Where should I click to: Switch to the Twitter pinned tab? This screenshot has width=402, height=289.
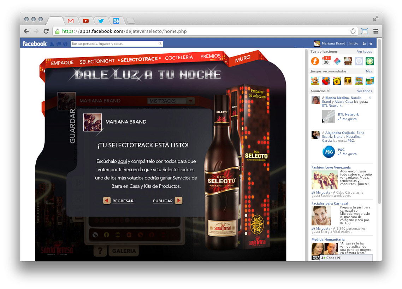click(101, 21)
